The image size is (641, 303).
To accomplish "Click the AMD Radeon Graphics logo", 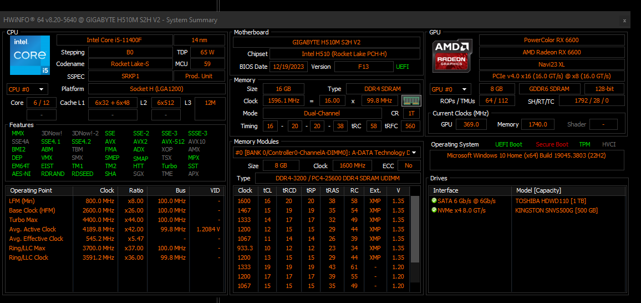I will pos(452,55).
